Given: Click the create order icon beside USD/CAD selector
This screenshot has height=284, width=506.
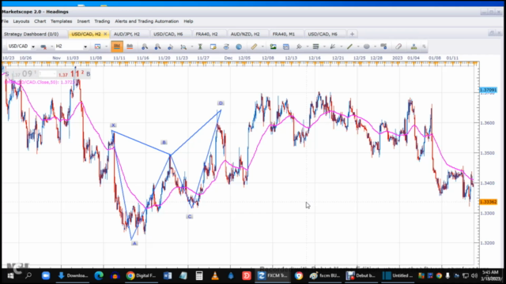Looking at the screenshot, I should [x=43, y=47].
